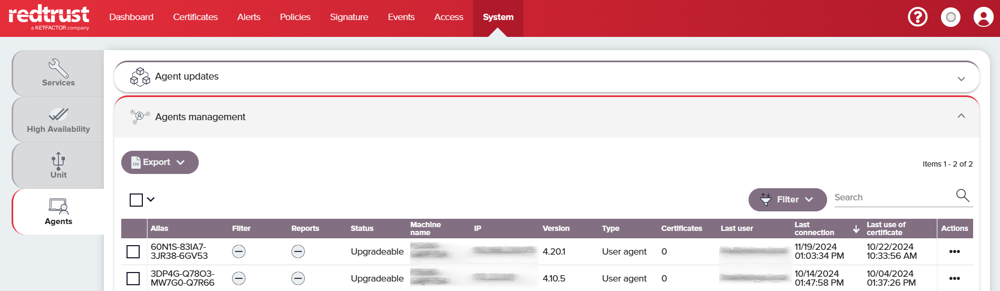The width and height of the screenshot is (1000, 291).
Task: Click alias 3DP4G-Q78O3-MW7G0-Q7R66
Action: pyautogui.click(x=182, y=278)
